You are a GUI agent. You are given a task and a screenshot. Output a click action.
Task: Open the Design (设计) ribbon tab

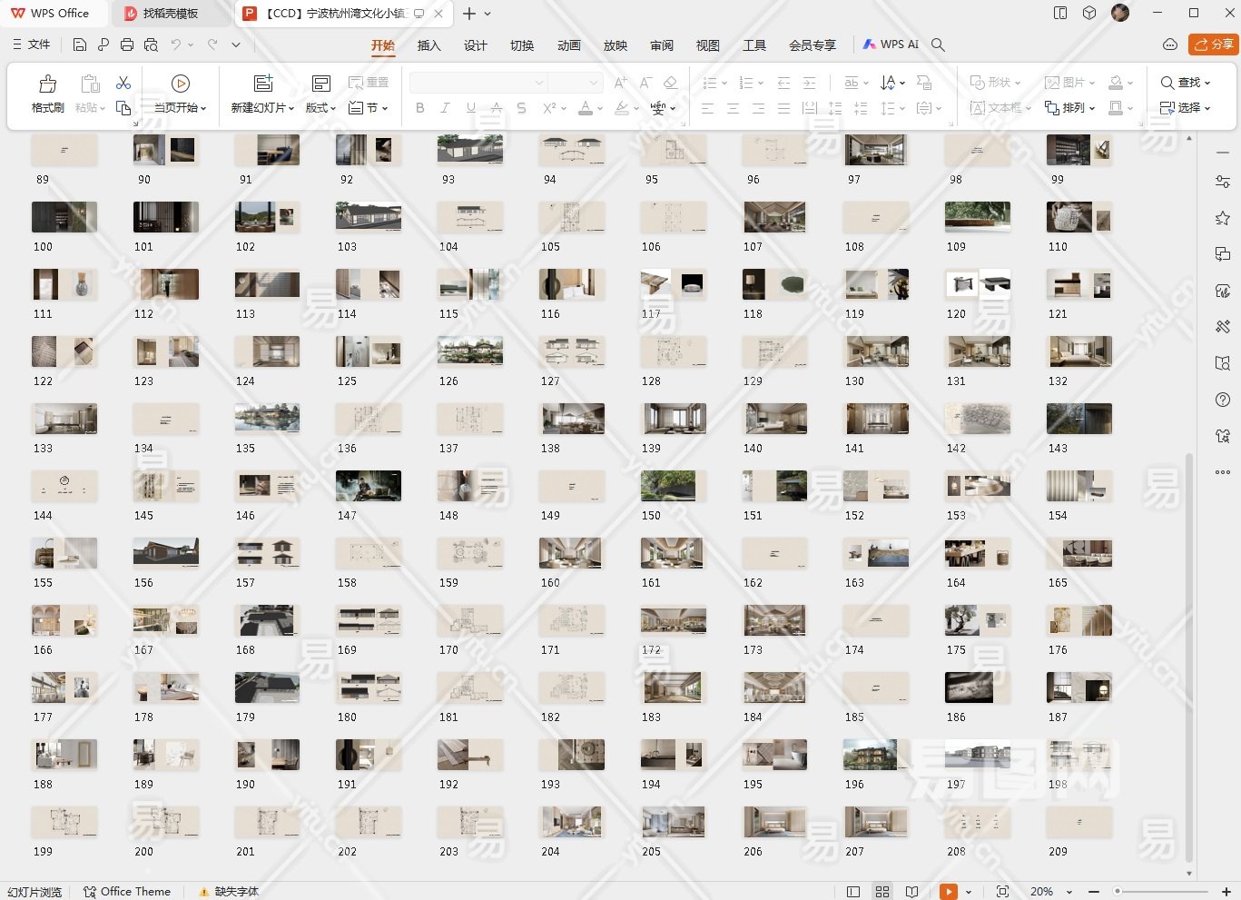(475, 45)
